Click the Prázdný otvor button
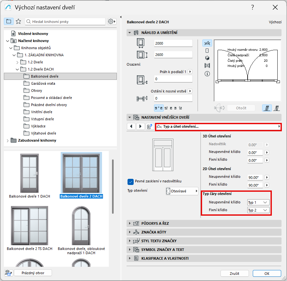287x281 pixels. [33, 273]
